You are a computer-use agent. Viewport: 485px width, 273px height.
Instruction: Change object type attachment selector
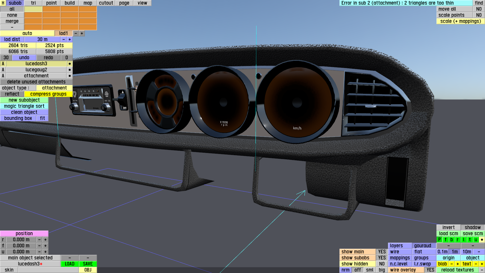coord(54,88)
